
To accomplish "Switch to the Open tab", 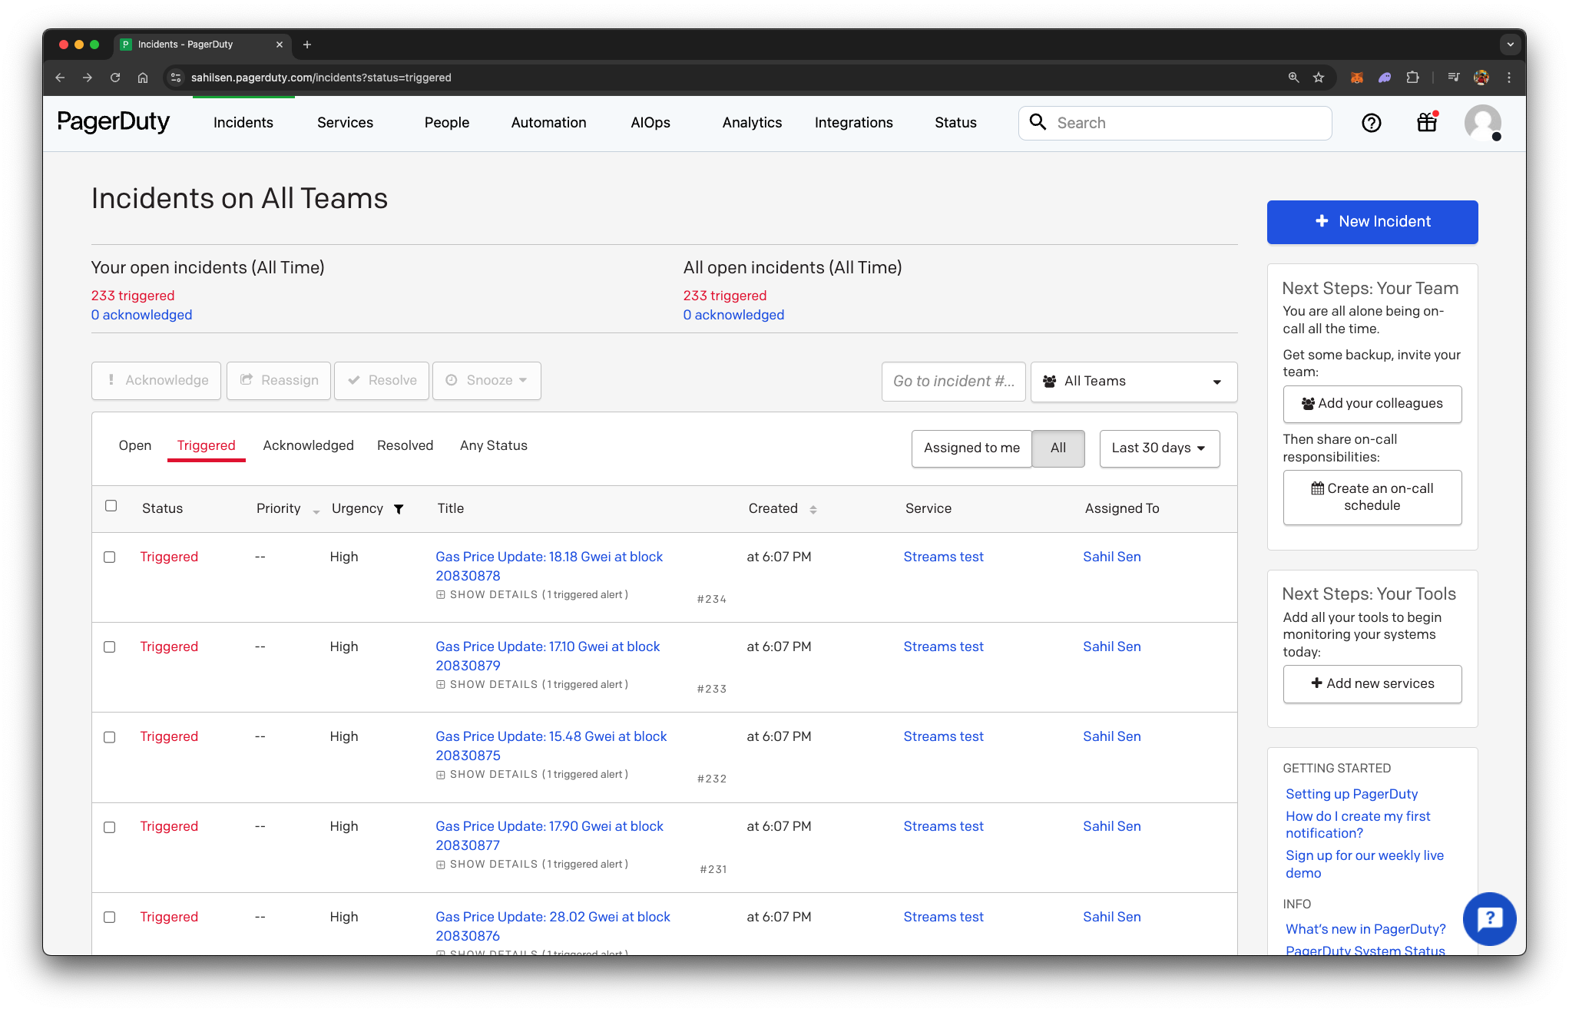I will click(135, 446).
